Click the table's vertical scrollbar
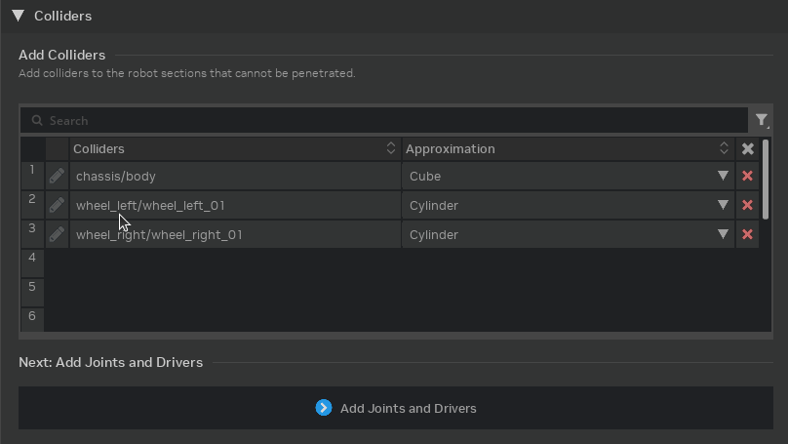 766,181
